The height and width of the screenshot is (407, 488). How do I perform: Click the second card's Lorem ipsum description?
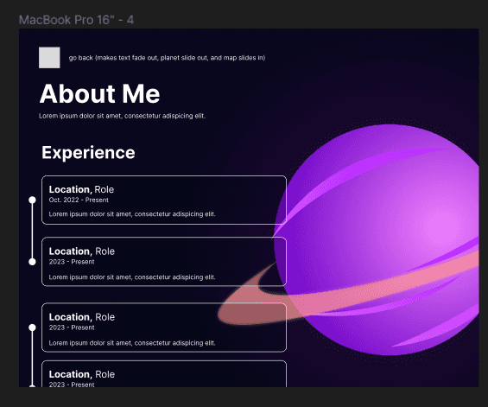[132, 277]
